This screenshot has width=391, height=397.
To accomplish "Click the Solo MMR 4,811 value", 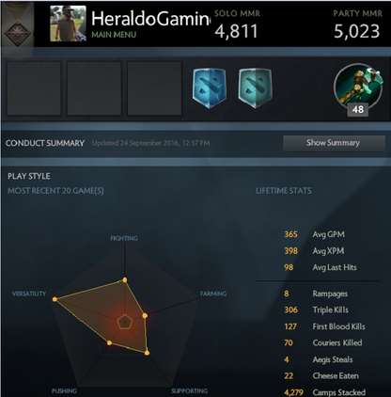I will pyautogui.click(x=237, y=31).
